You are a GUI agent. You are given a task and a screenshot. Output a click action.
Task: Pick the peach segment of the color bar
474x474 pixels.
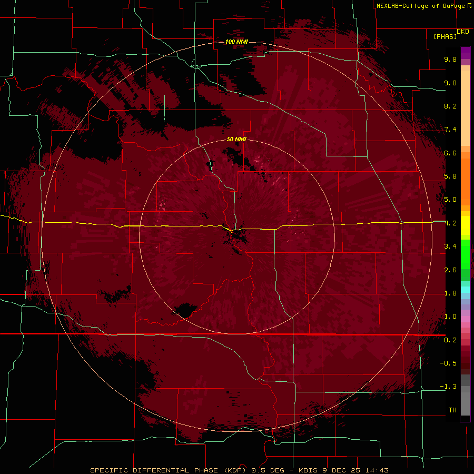(x=465, y=108)
